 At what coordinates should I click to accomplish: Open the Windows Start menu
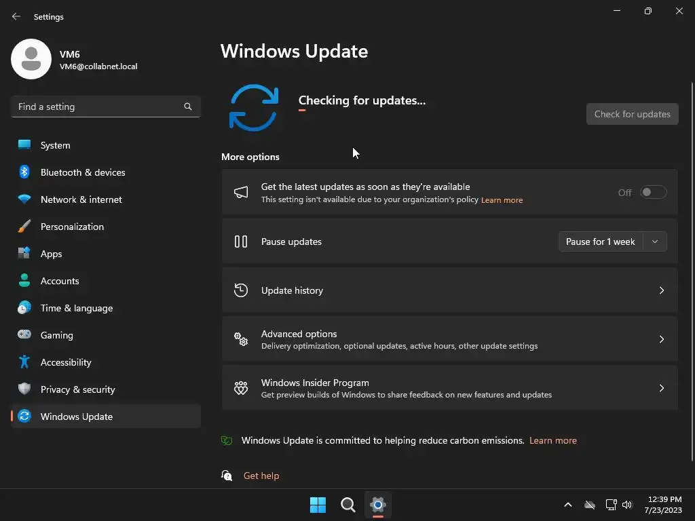(318, 505)
